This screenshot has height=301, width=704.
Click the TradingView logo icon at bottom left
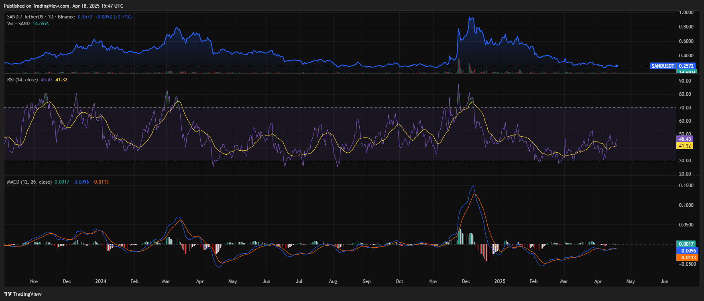tap(8, 294)
